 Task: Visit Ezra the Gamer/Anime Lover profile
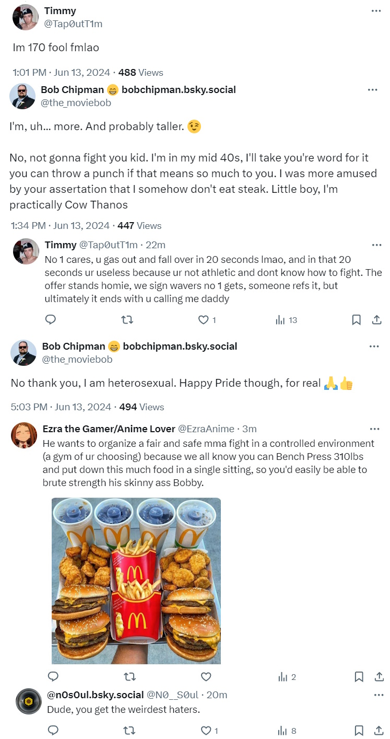point(109,429)
